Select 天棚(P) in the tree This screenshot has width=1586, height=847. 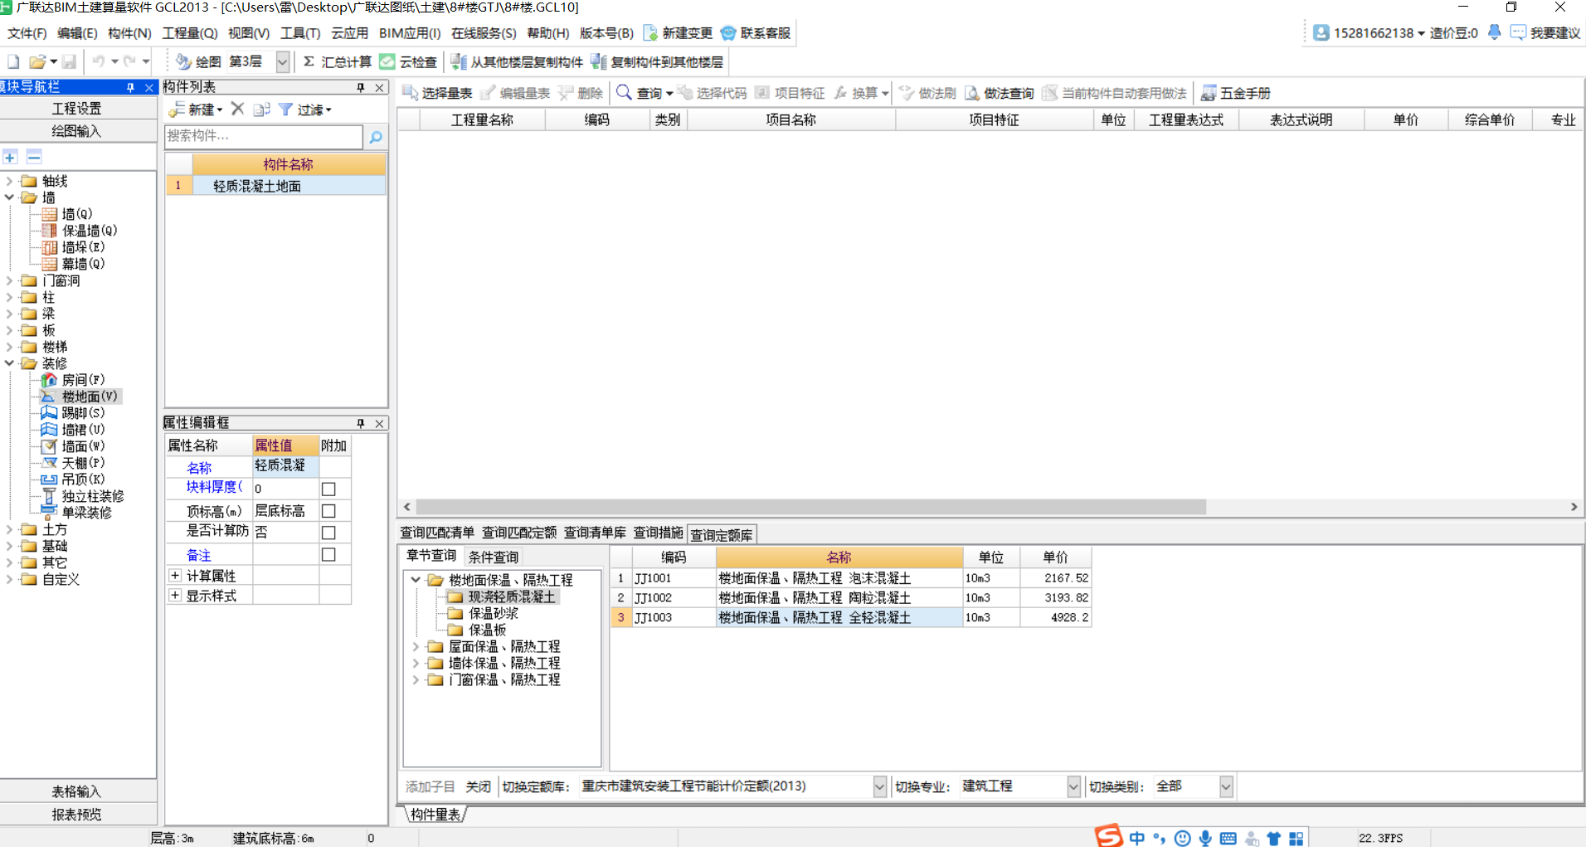[74, 463]
